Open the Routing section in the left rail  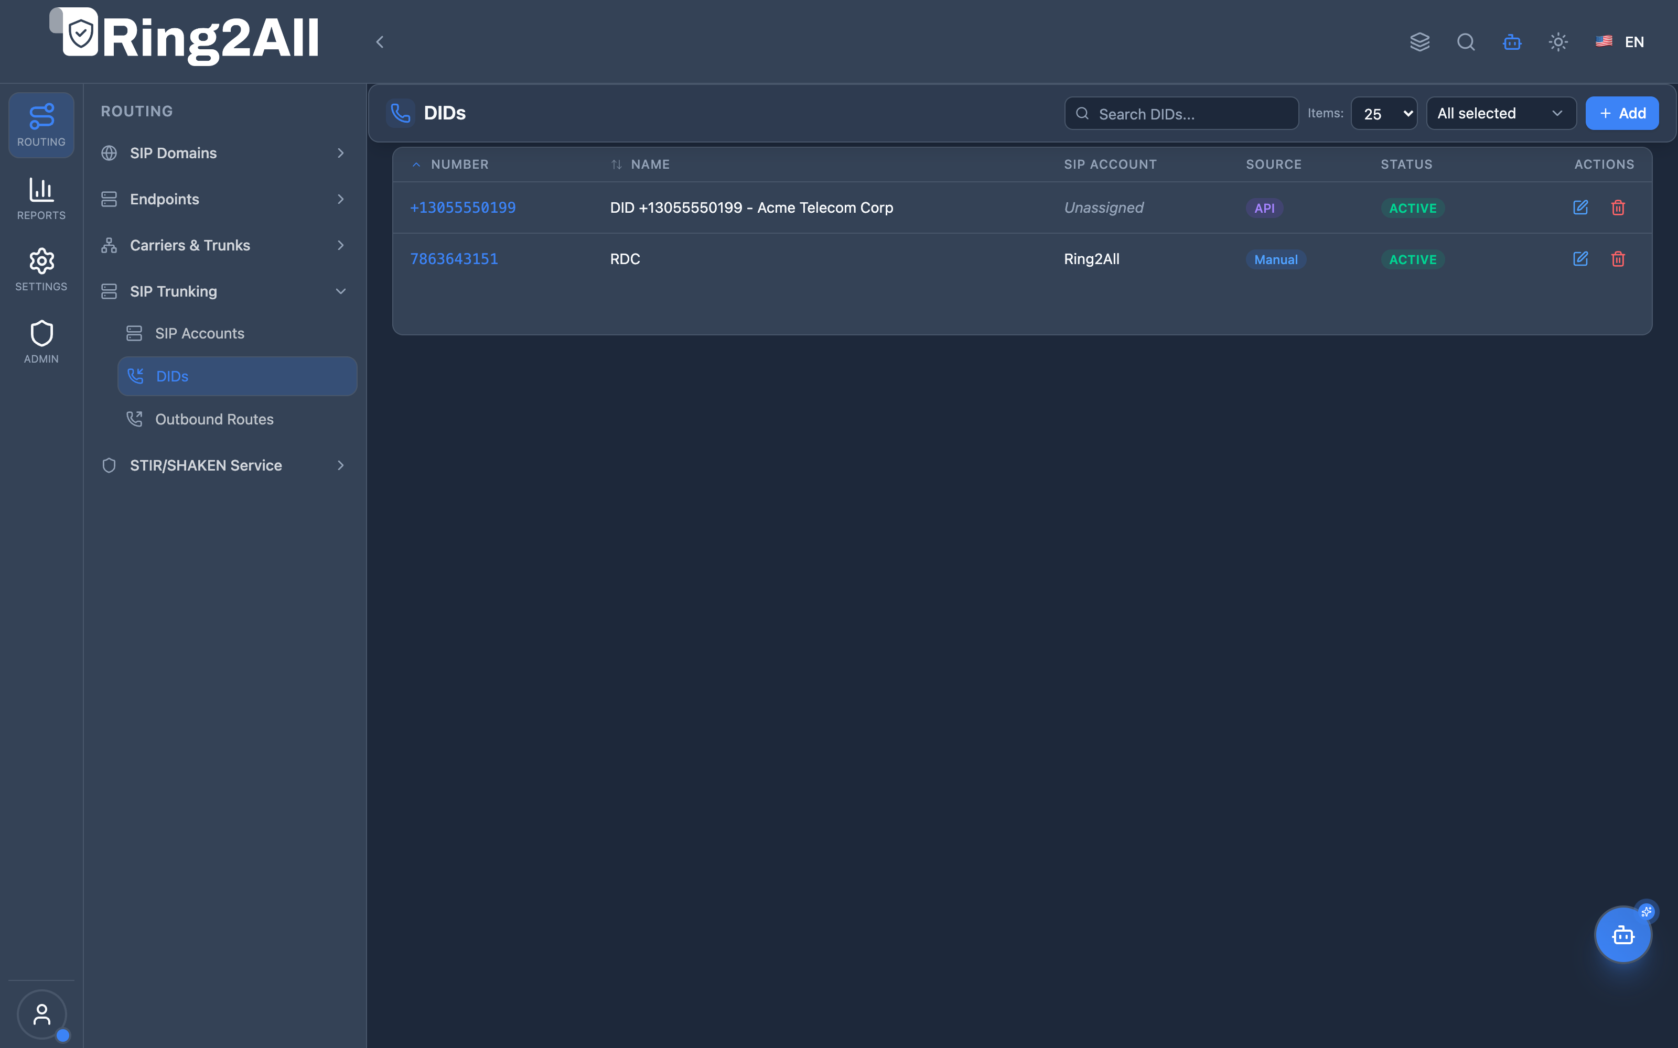[x=41, y=125]
